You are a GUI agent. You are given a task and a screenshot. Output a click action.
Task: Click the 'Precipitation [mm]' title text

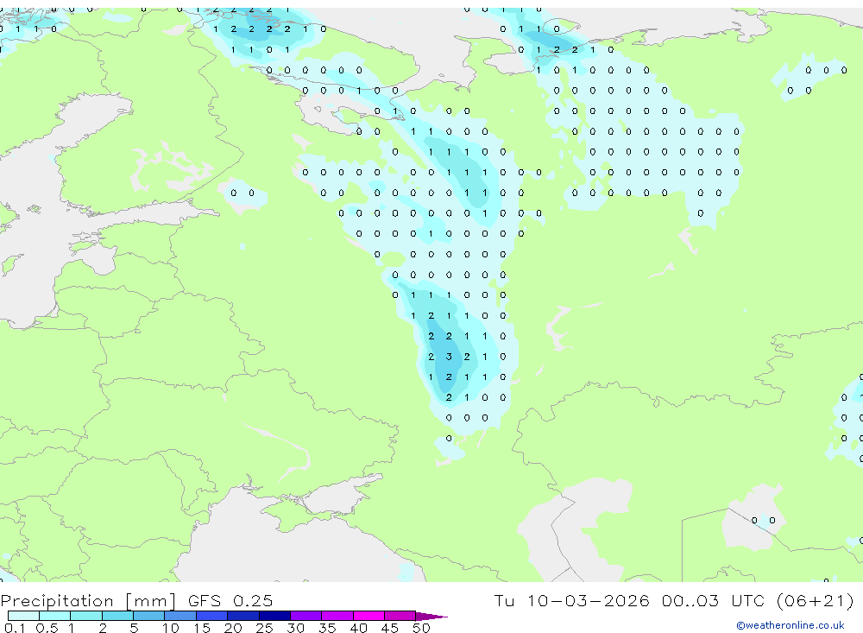88,601
